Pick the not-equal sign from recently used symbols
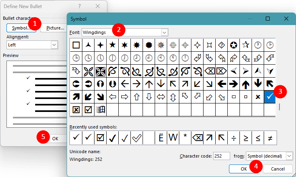296x177 pixels. point(270,138)
